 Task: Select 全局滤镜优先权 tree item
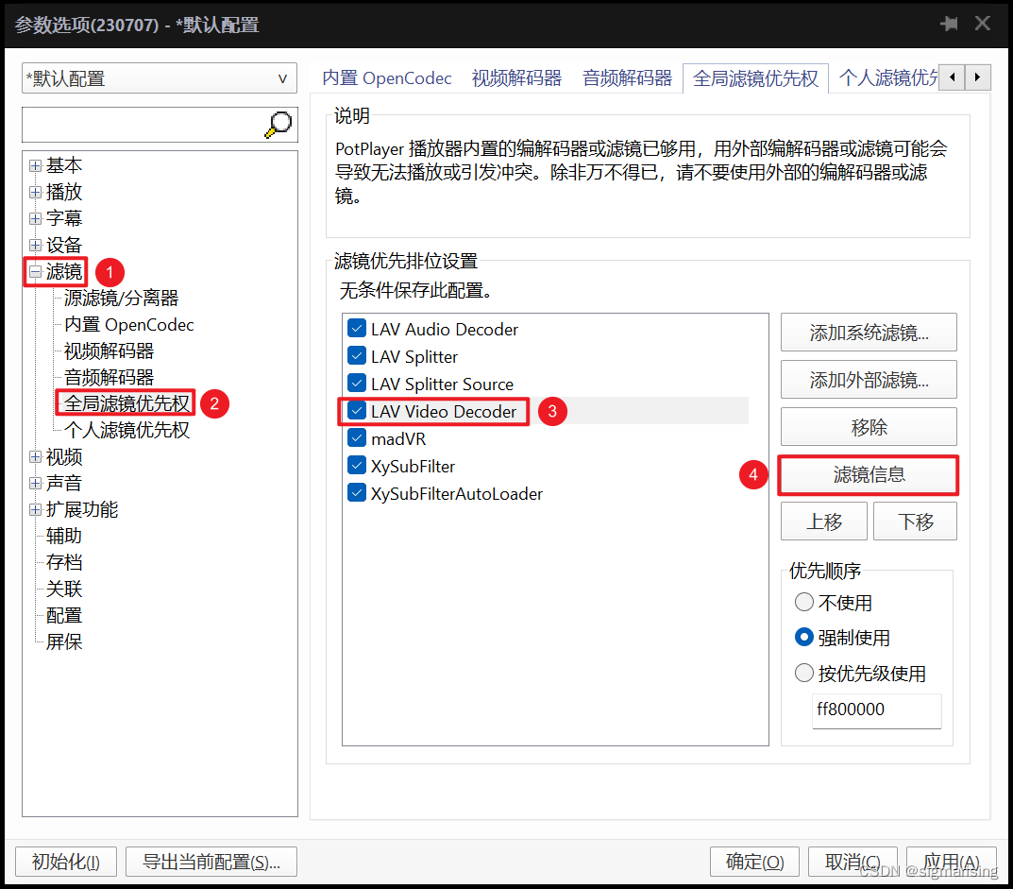127,403
